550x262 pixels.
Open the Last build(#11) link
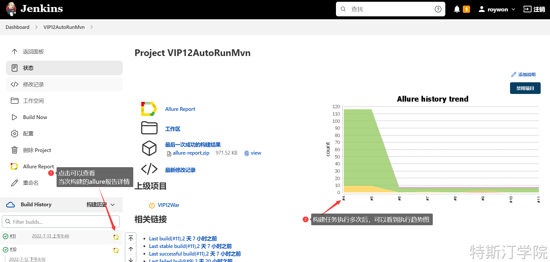(183, 239)
